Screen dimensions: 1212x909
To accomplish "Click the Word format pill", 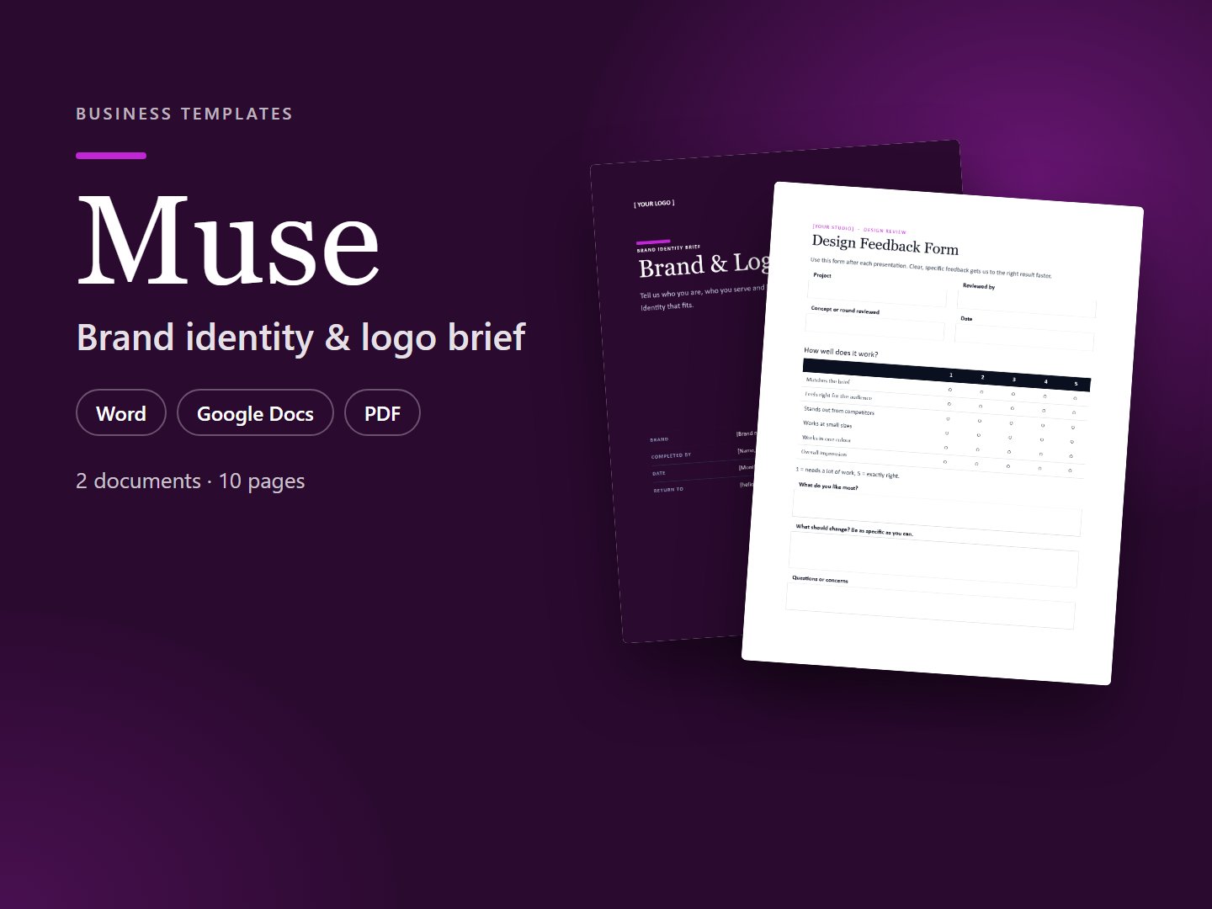I will click(121, 412).
